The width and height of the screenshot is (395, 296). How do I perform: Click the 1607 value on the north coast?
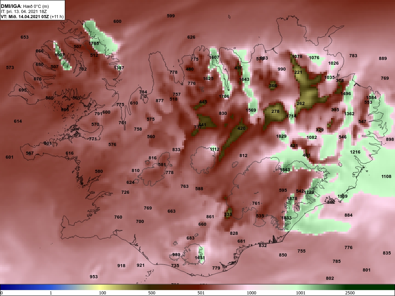click(214, 57)
